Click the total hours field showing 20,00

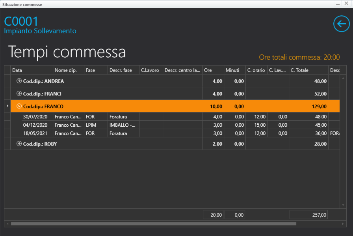coord(213,215)
